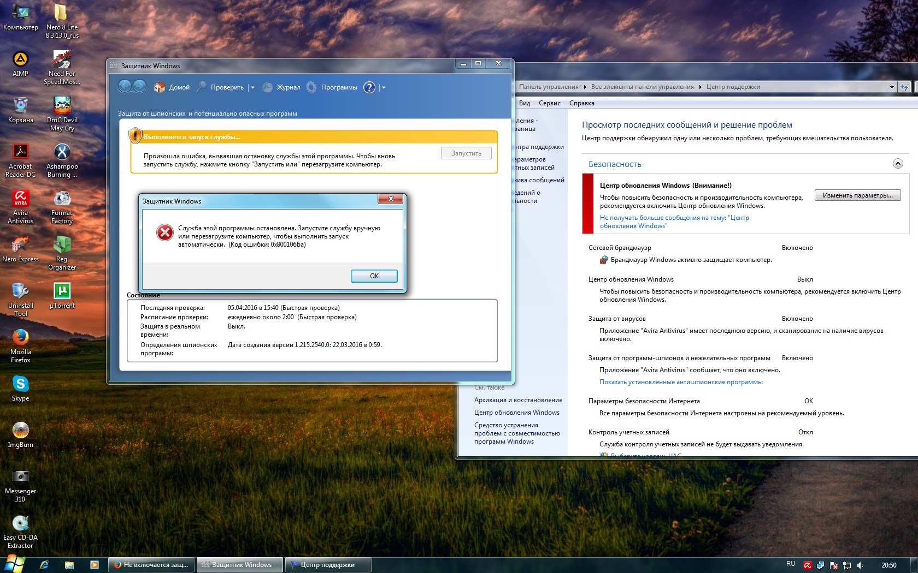The width and height of the screenshot is (918, 573).
Task: Click the Не получать больше сообщения link
Action: point(674,222)
